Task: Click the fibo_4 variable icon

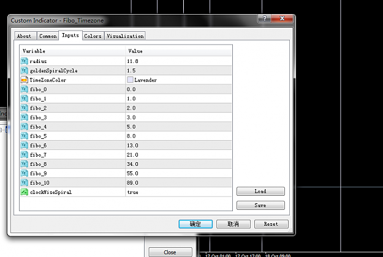Action: pos(24,127)
